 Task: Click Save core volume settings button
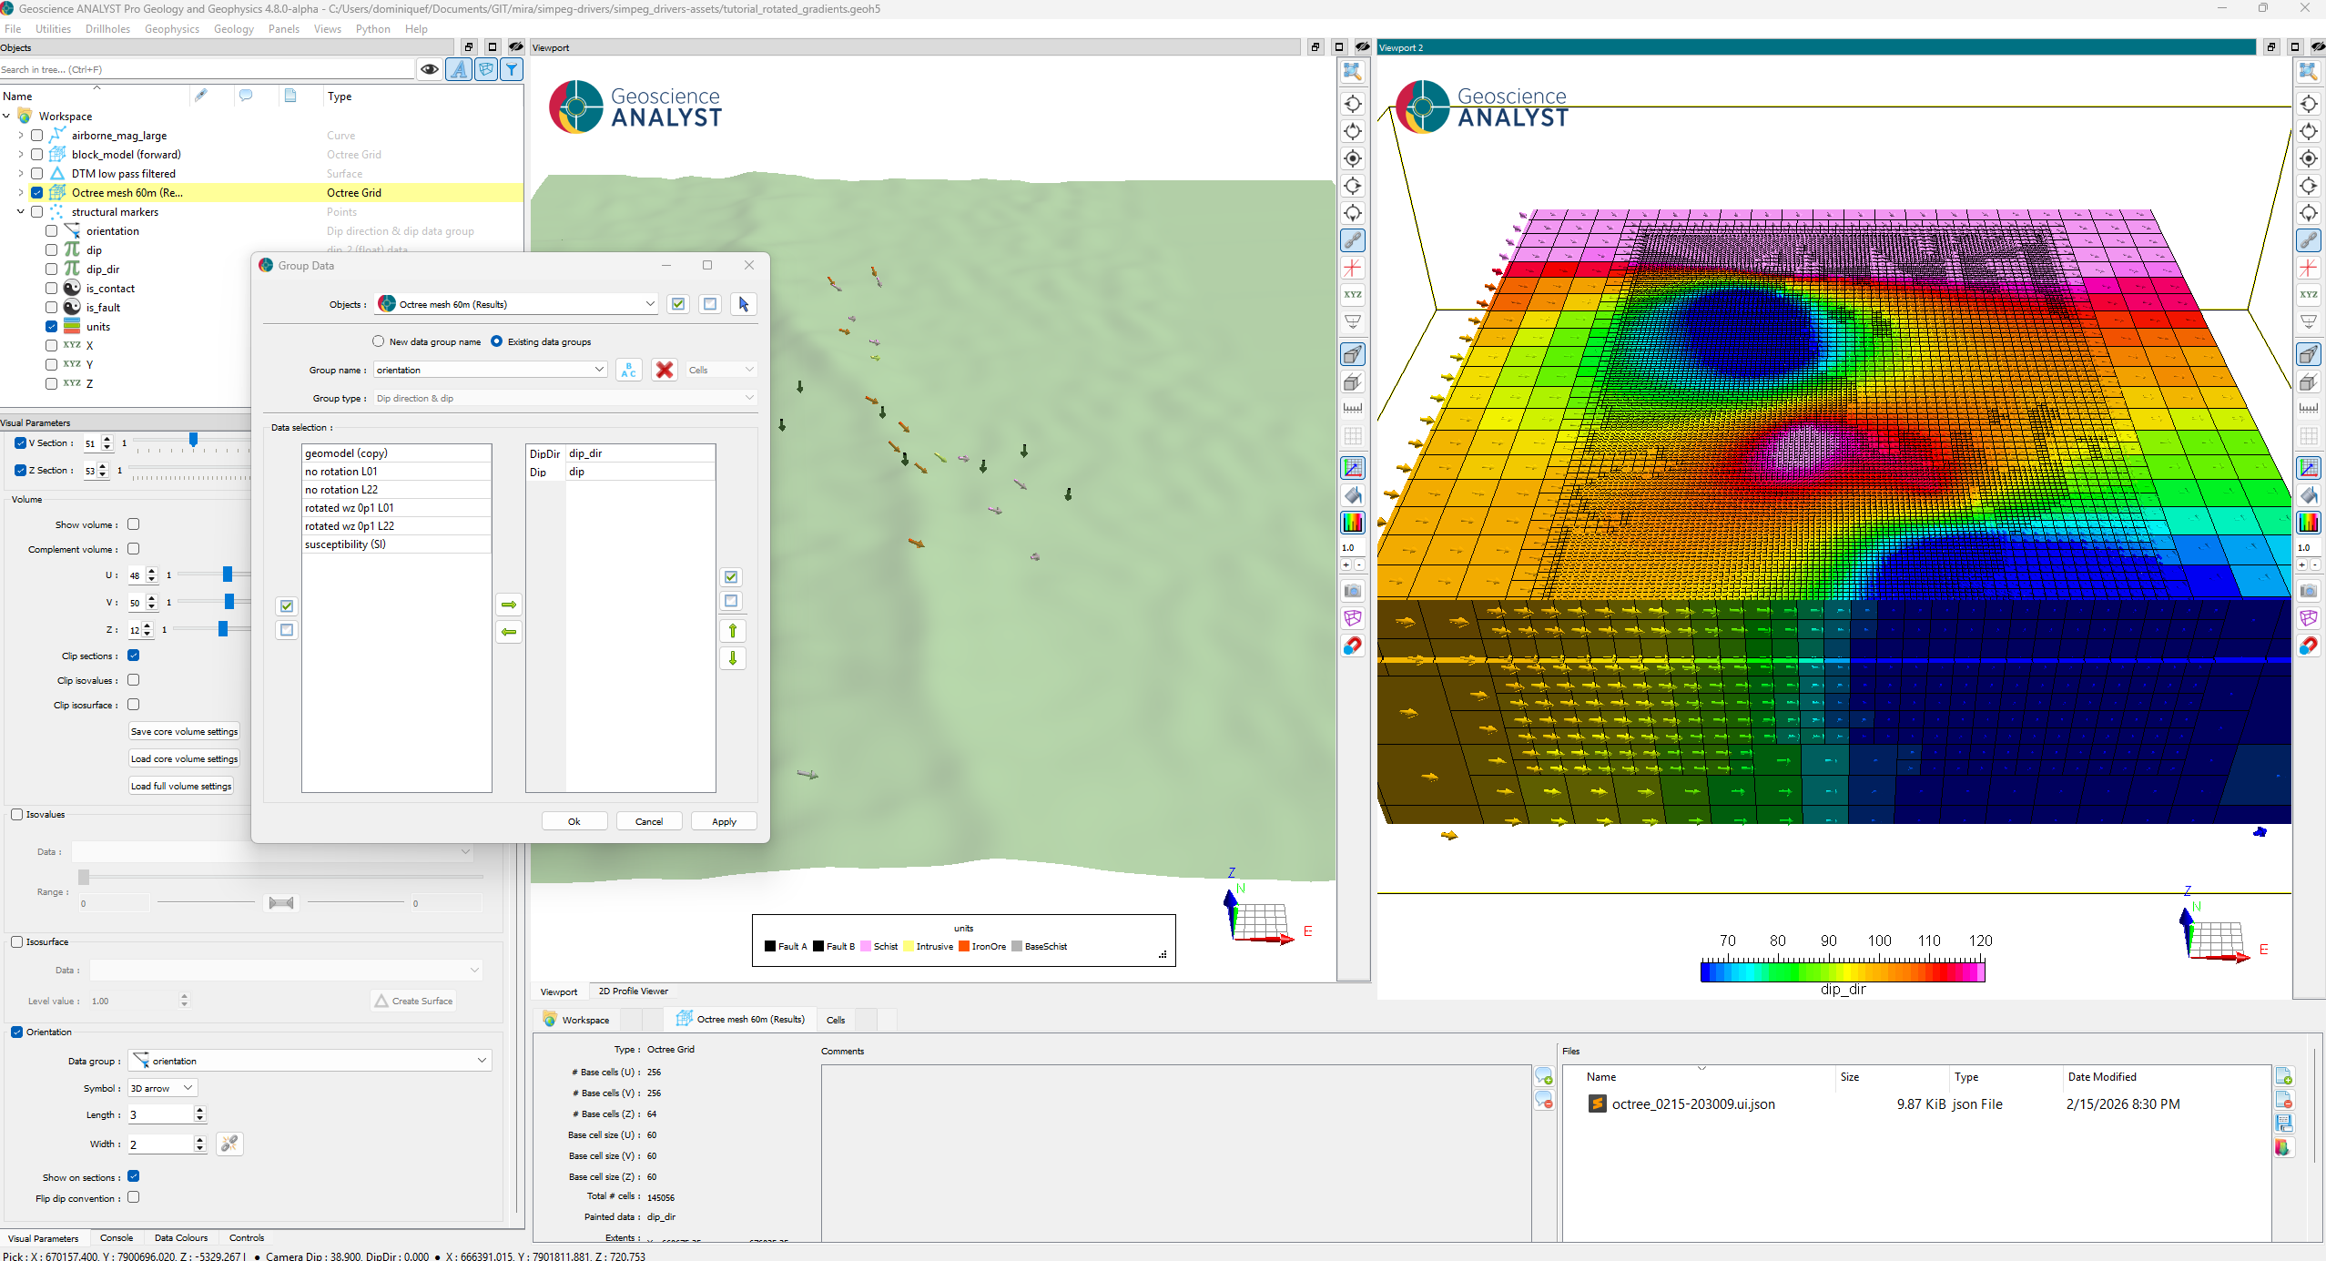pos(184,732)
